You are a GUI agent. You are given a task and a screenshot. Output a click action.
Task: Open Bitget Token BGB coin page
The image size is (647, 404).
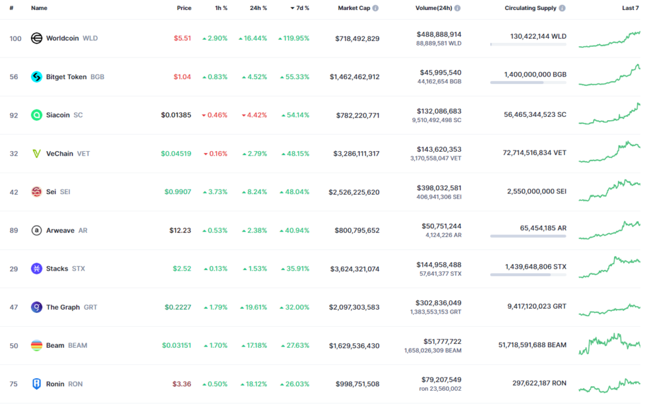pyautogui.click(x=75, y=77)
